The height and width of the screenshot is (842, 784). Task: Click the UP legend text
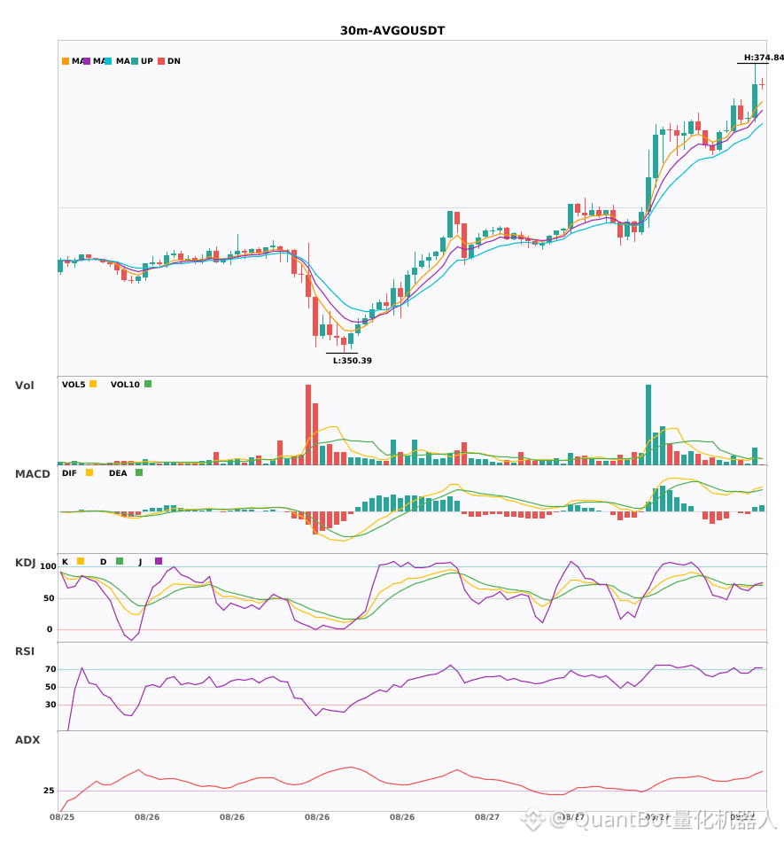tap(147, 61)
